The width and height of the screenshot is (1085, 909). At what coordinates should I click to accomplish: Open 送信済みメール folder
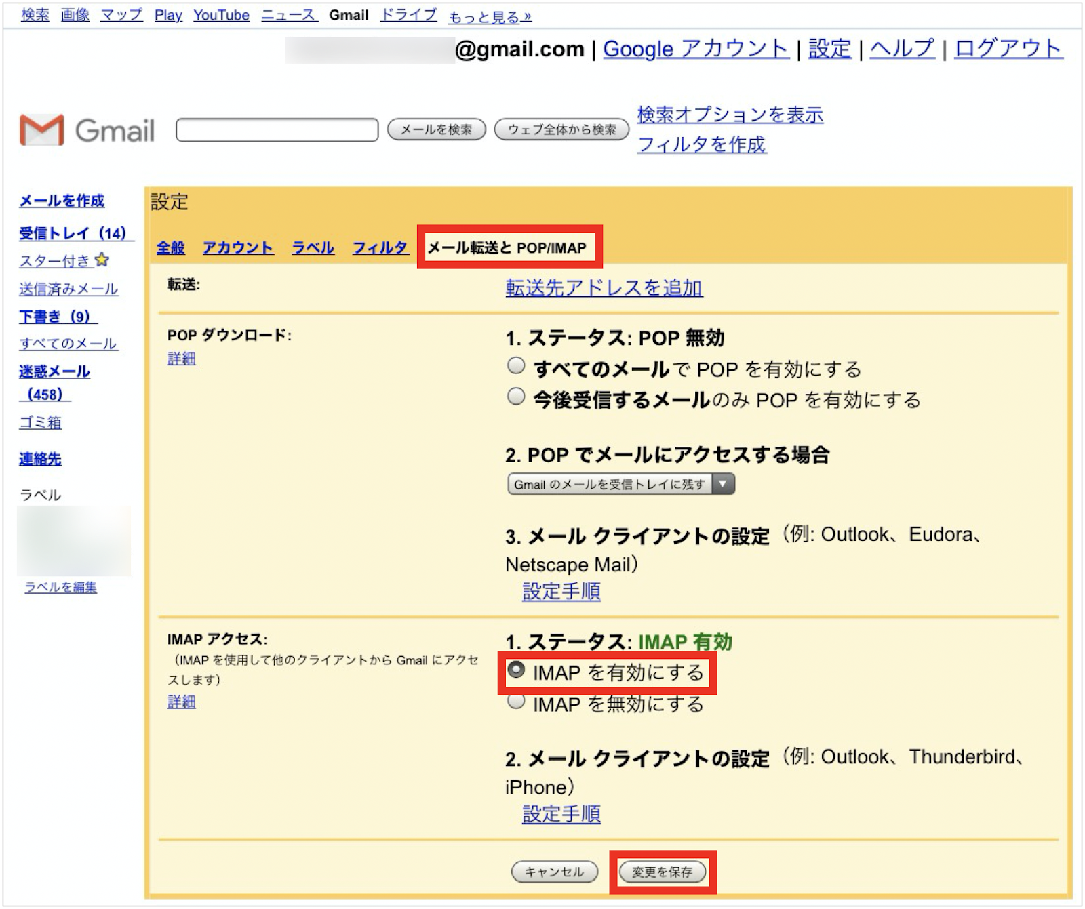[x=68, y=289]
